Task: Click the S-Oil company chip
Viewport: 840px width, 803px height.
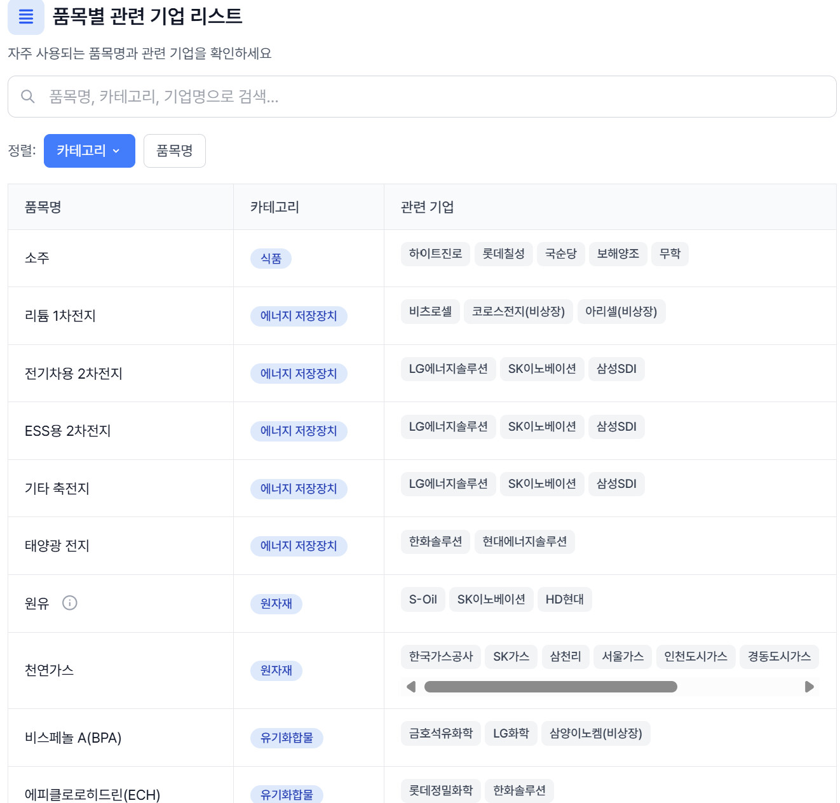Action: coord(423,600)
